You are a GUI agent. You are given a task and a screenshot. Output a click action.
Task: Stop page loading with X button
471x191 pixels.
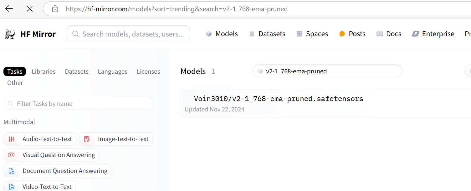[30, 9]
